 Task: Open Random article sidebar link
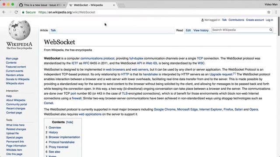click(x=14, y=75)
